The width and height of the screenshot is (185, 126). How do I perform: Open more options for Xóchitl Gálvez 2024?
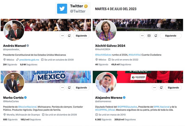[142, 36]
